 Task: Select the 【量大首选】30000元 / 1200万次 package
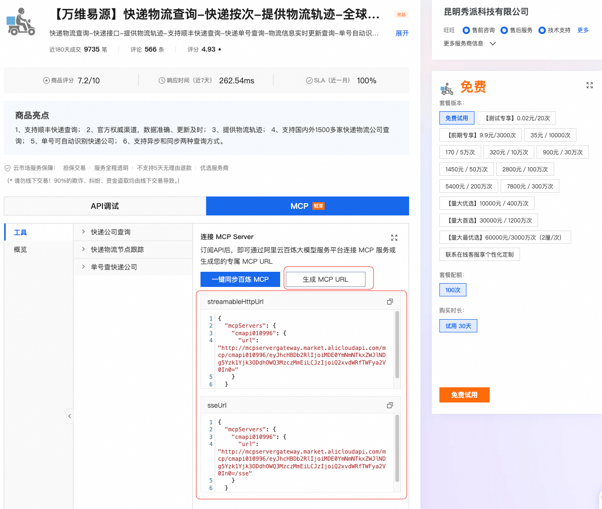[x=489, y=221]
